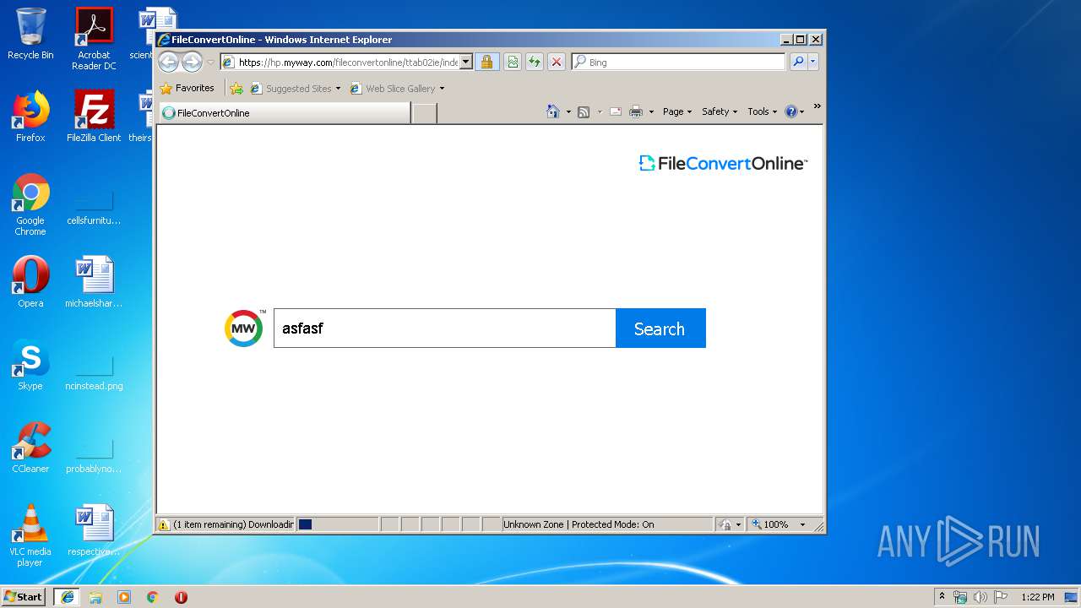Open the security lock report icon
The width and height of the screenshot is (1081, 608).
point(486,62)
